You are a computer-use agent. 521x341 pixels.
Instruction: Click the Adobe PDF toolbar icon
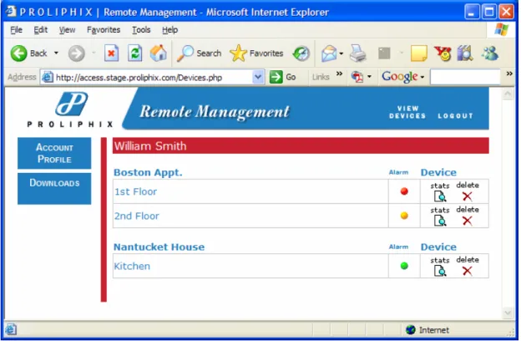[357, 77]
